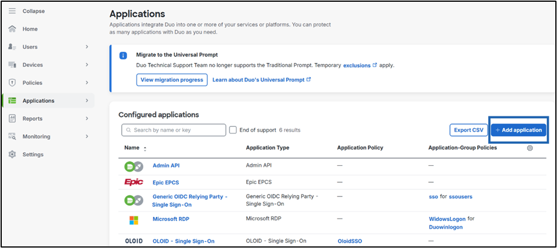The width and height of the screenshot is (557, 248).
Task: Click the blue info icon in migration banner
Action: 123,56
